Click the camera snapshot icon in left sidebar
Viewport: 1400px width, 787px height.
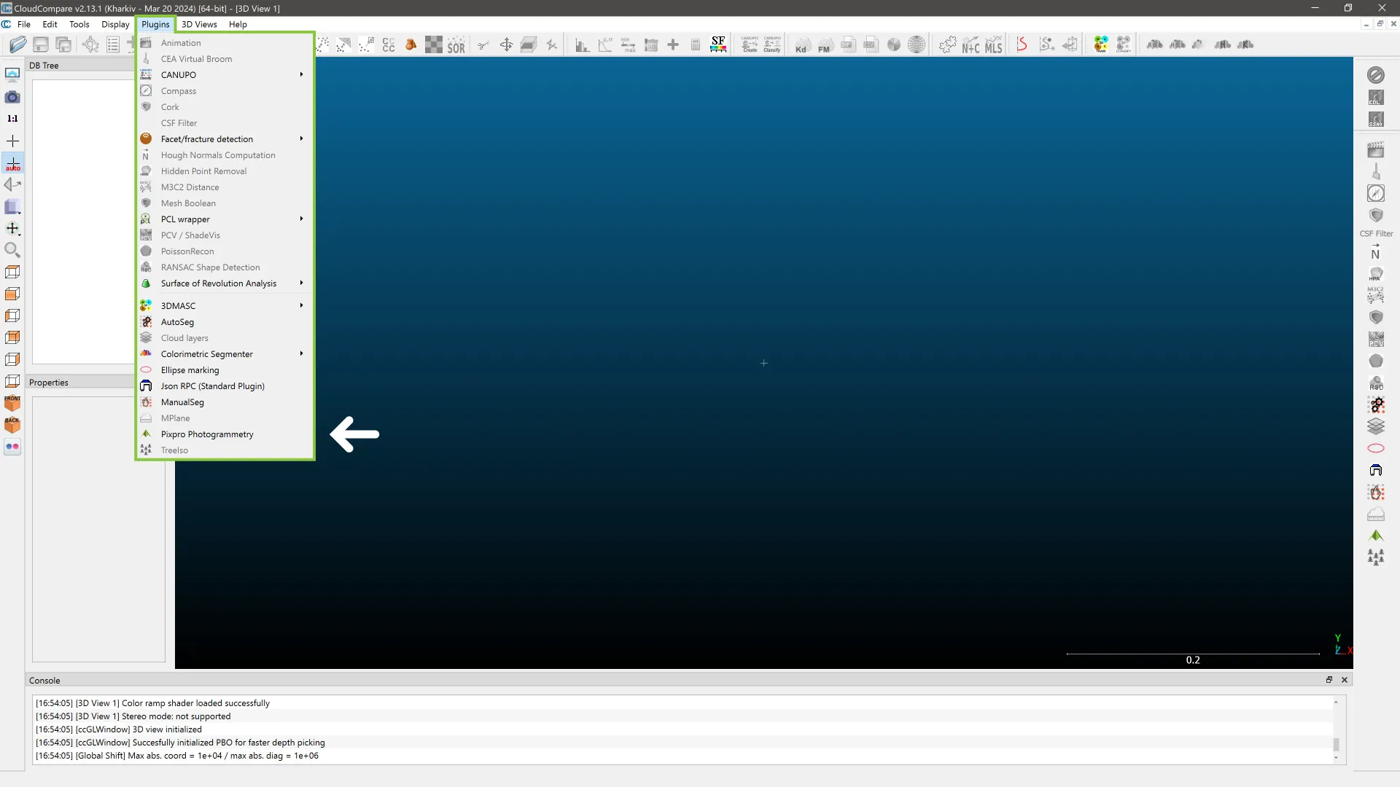point(12,97)
